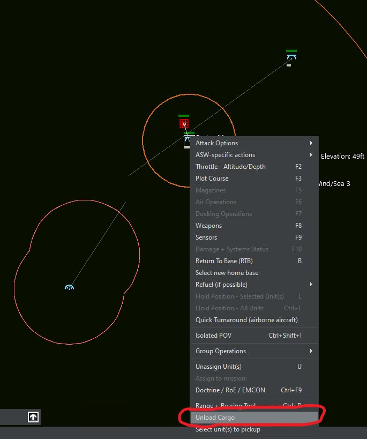The height and width of the screenshot is (439, 367).
Task: Select the blue radar unit inside the red range ring
Action: coord(69,287)
